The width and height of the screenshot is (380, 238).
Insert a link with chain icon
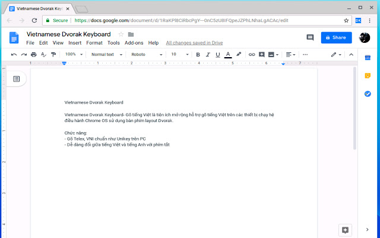click(x=252, y=55)
